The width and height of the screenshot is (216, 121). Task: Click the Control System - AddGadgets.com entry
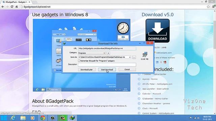(x=158, y=113)
